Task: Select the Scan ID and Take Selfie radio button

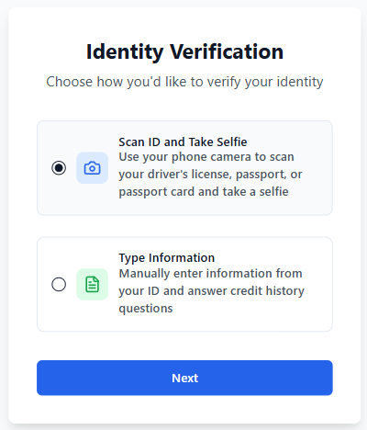Action: pyautogui.click(x=59, y=168)
